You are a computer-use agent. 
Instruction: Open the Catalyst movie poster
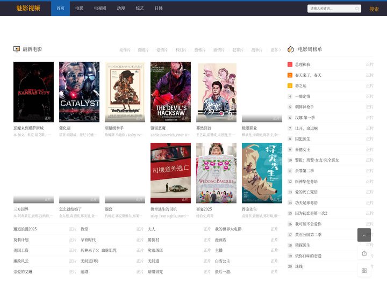pyautogui.click(x=79, y=92)
